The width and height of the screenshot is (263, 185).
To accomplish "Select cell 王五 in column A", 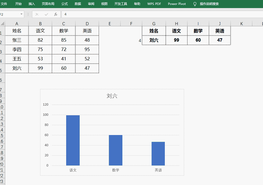I will pos(17,59).
